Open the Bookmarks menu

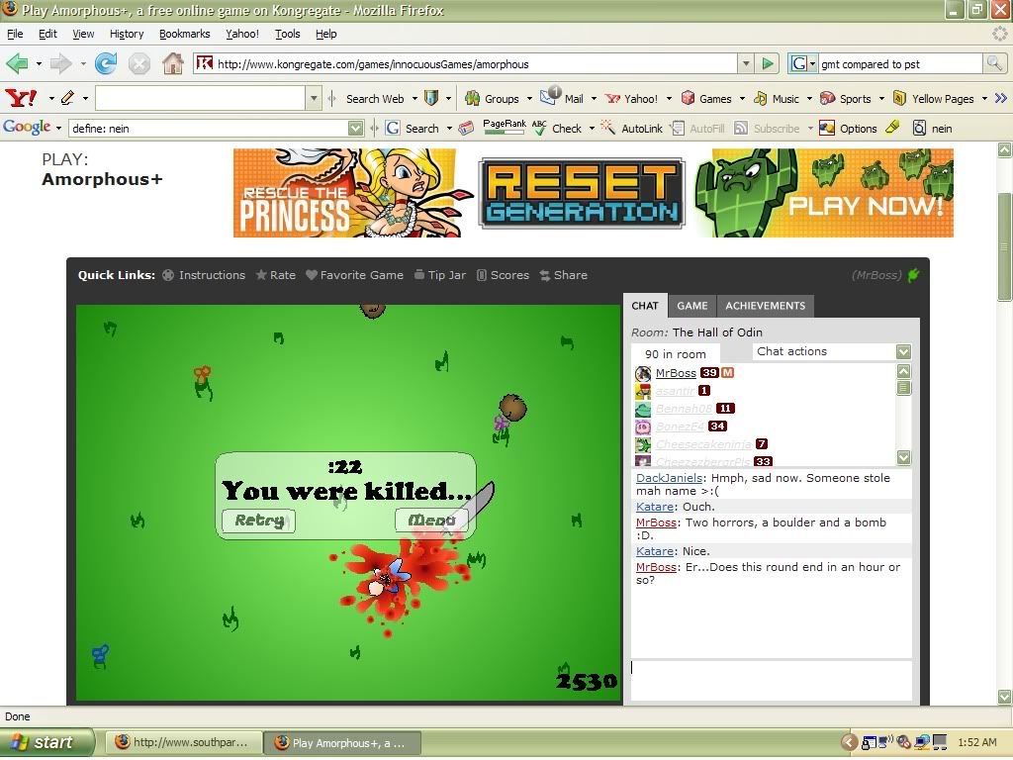pyautogui.click(x=184, y=34)
